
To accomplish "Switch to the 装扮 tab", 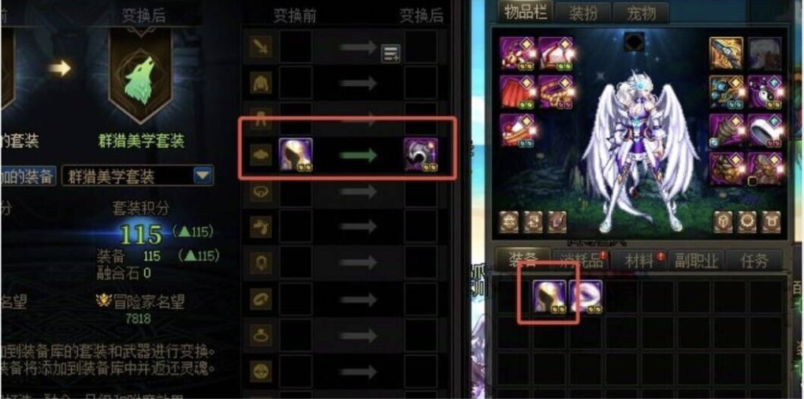I will (x=583, y=13).
